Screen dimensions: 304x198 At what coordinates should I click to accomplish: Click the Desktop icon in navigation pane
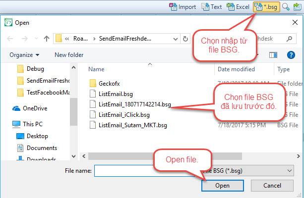tap(20, 136)
